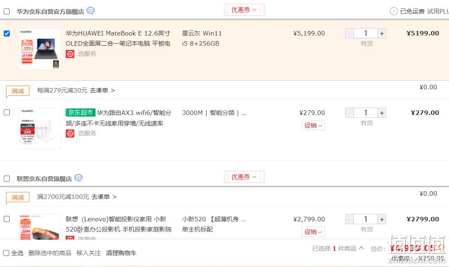Click 有货 stock status under 华为路由AX3 quantity
The image size is (449, 267).
click(367, 123)
